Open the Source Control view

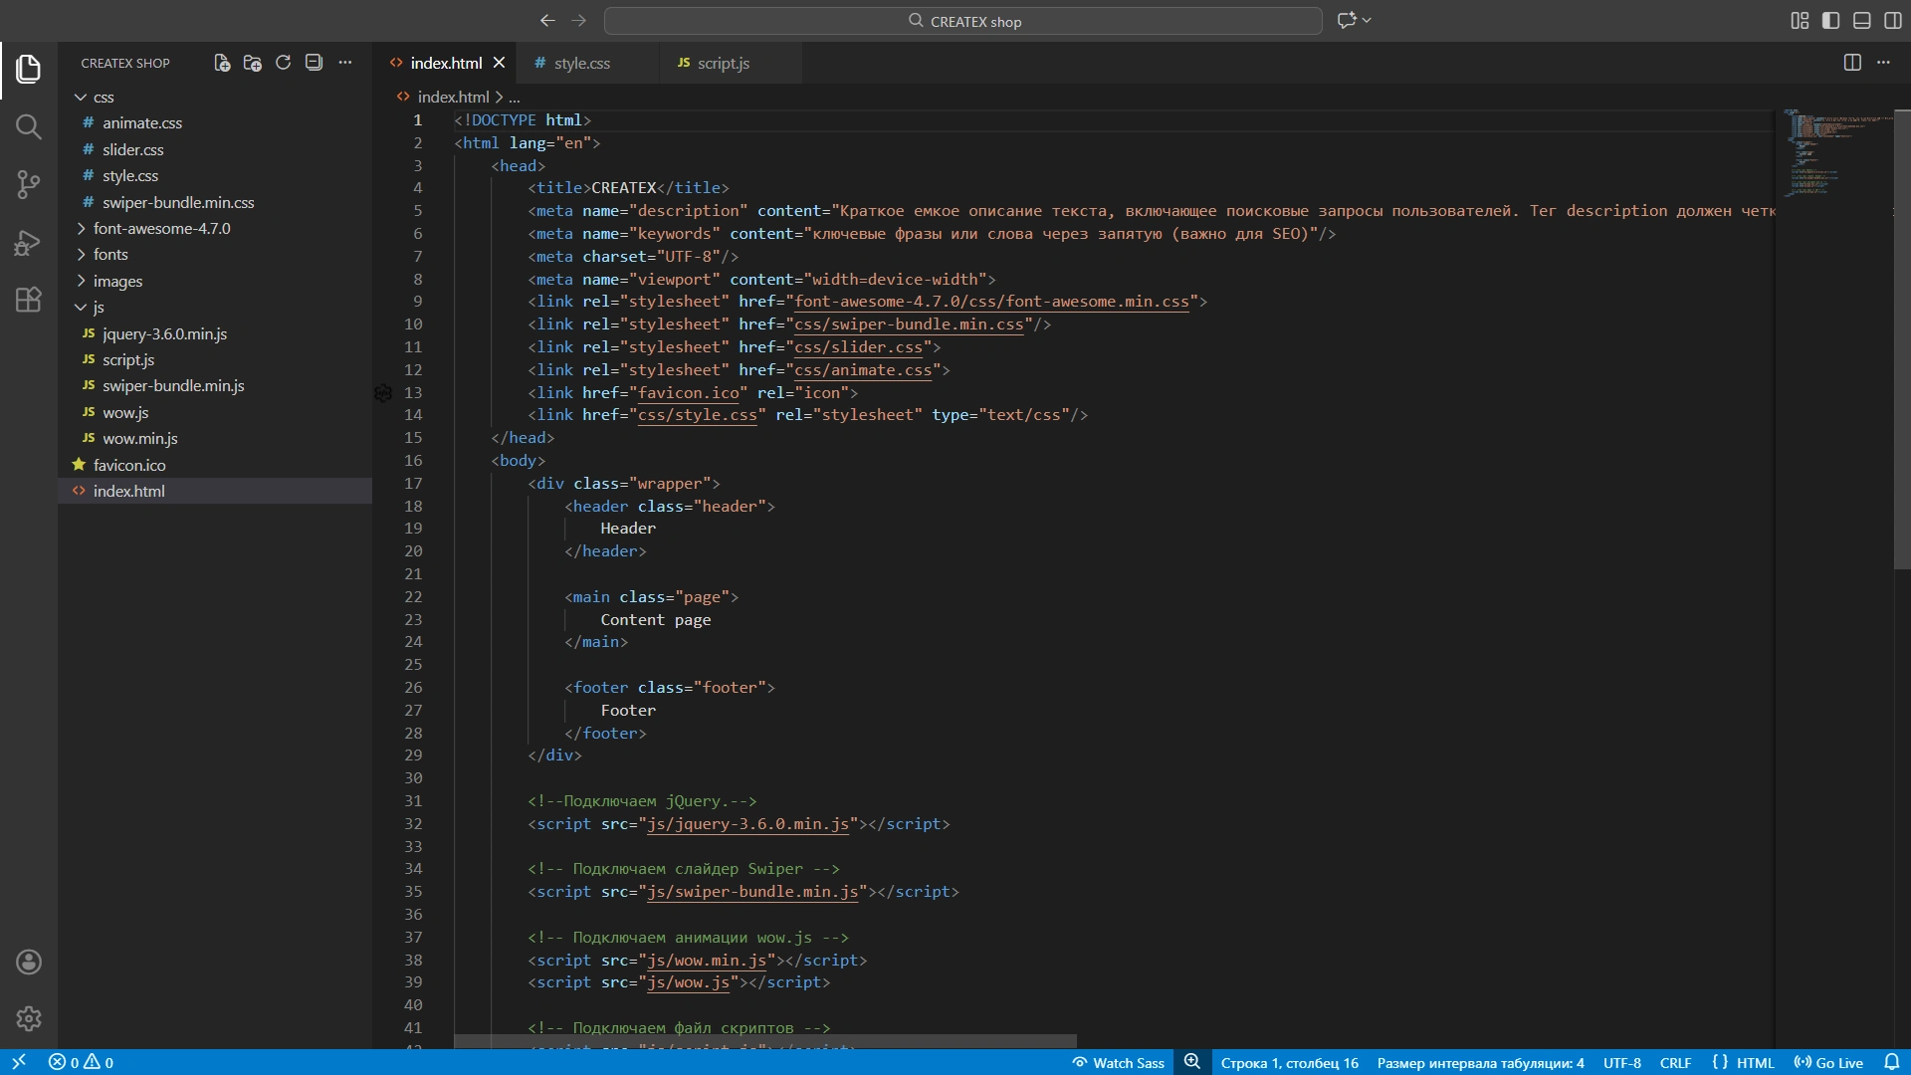[x=28, y=184]
